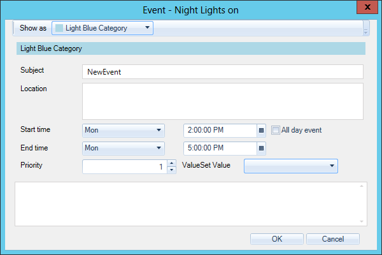Click the OK button

coord(276,239)
